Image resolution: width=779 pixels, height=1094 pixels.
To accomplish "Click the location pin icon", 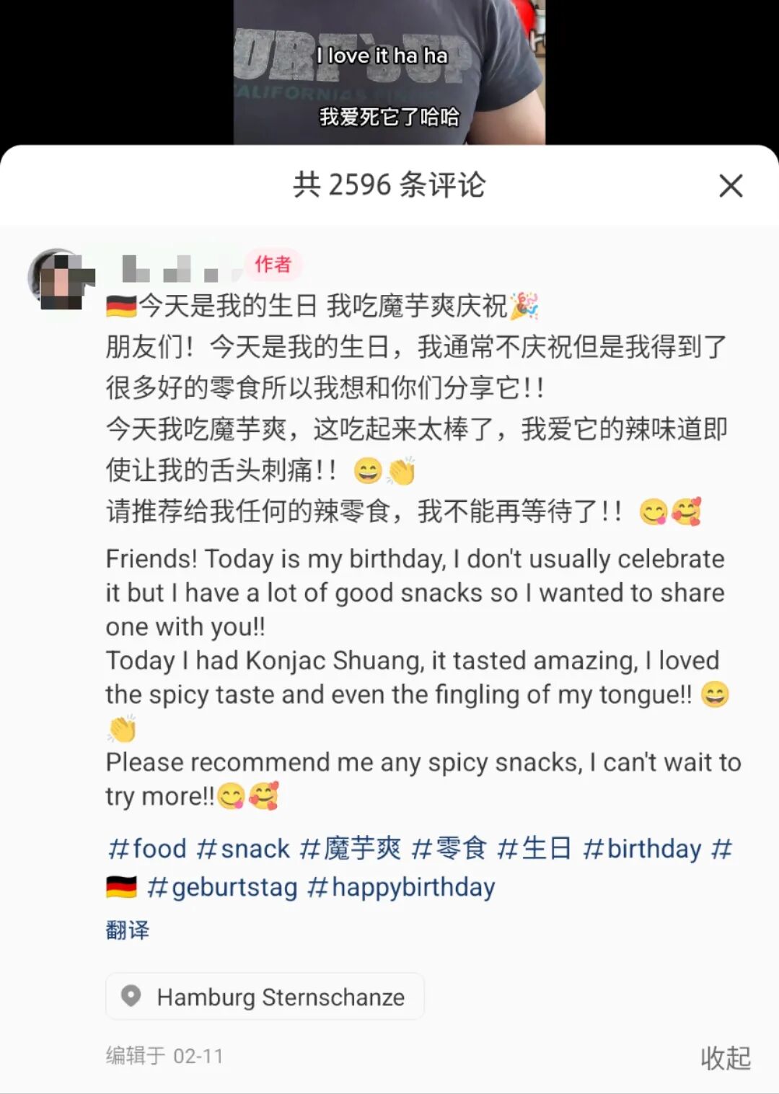I will pos(131,997).
